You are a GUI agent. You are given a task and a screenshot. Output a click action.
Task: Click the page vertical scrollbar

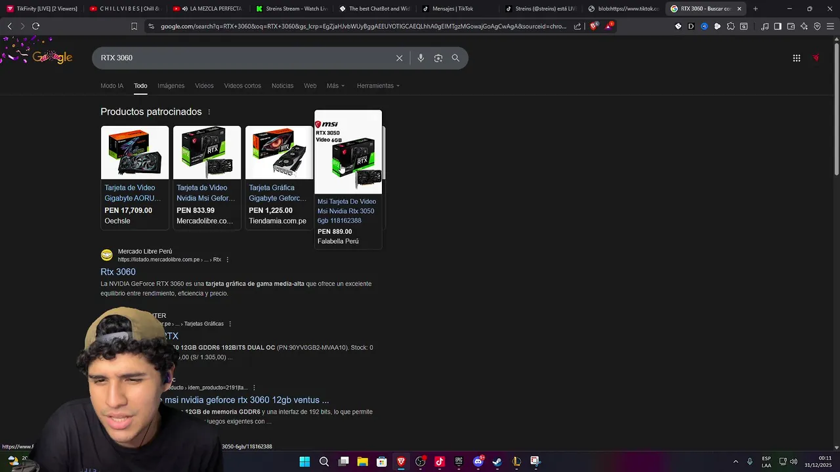tap(836, 108)
